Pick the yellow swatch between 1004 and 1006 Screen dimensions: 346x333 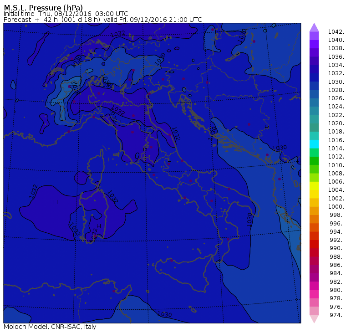314,186
